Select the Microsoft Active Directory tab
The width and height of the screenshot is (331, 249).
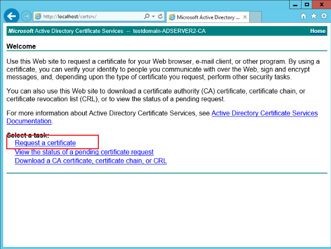point(208,17)
